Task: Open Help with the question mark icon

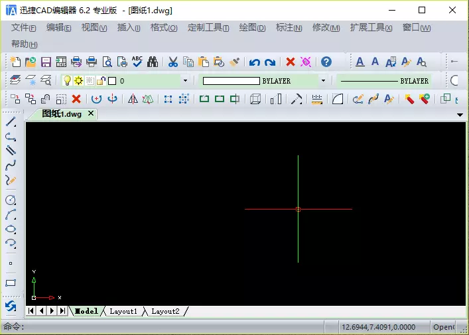Action: click(x=326, y=62)
